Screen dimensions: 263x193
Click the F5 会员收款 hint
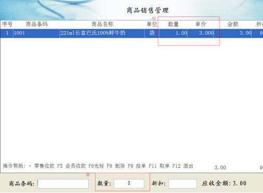coord(71,166)
